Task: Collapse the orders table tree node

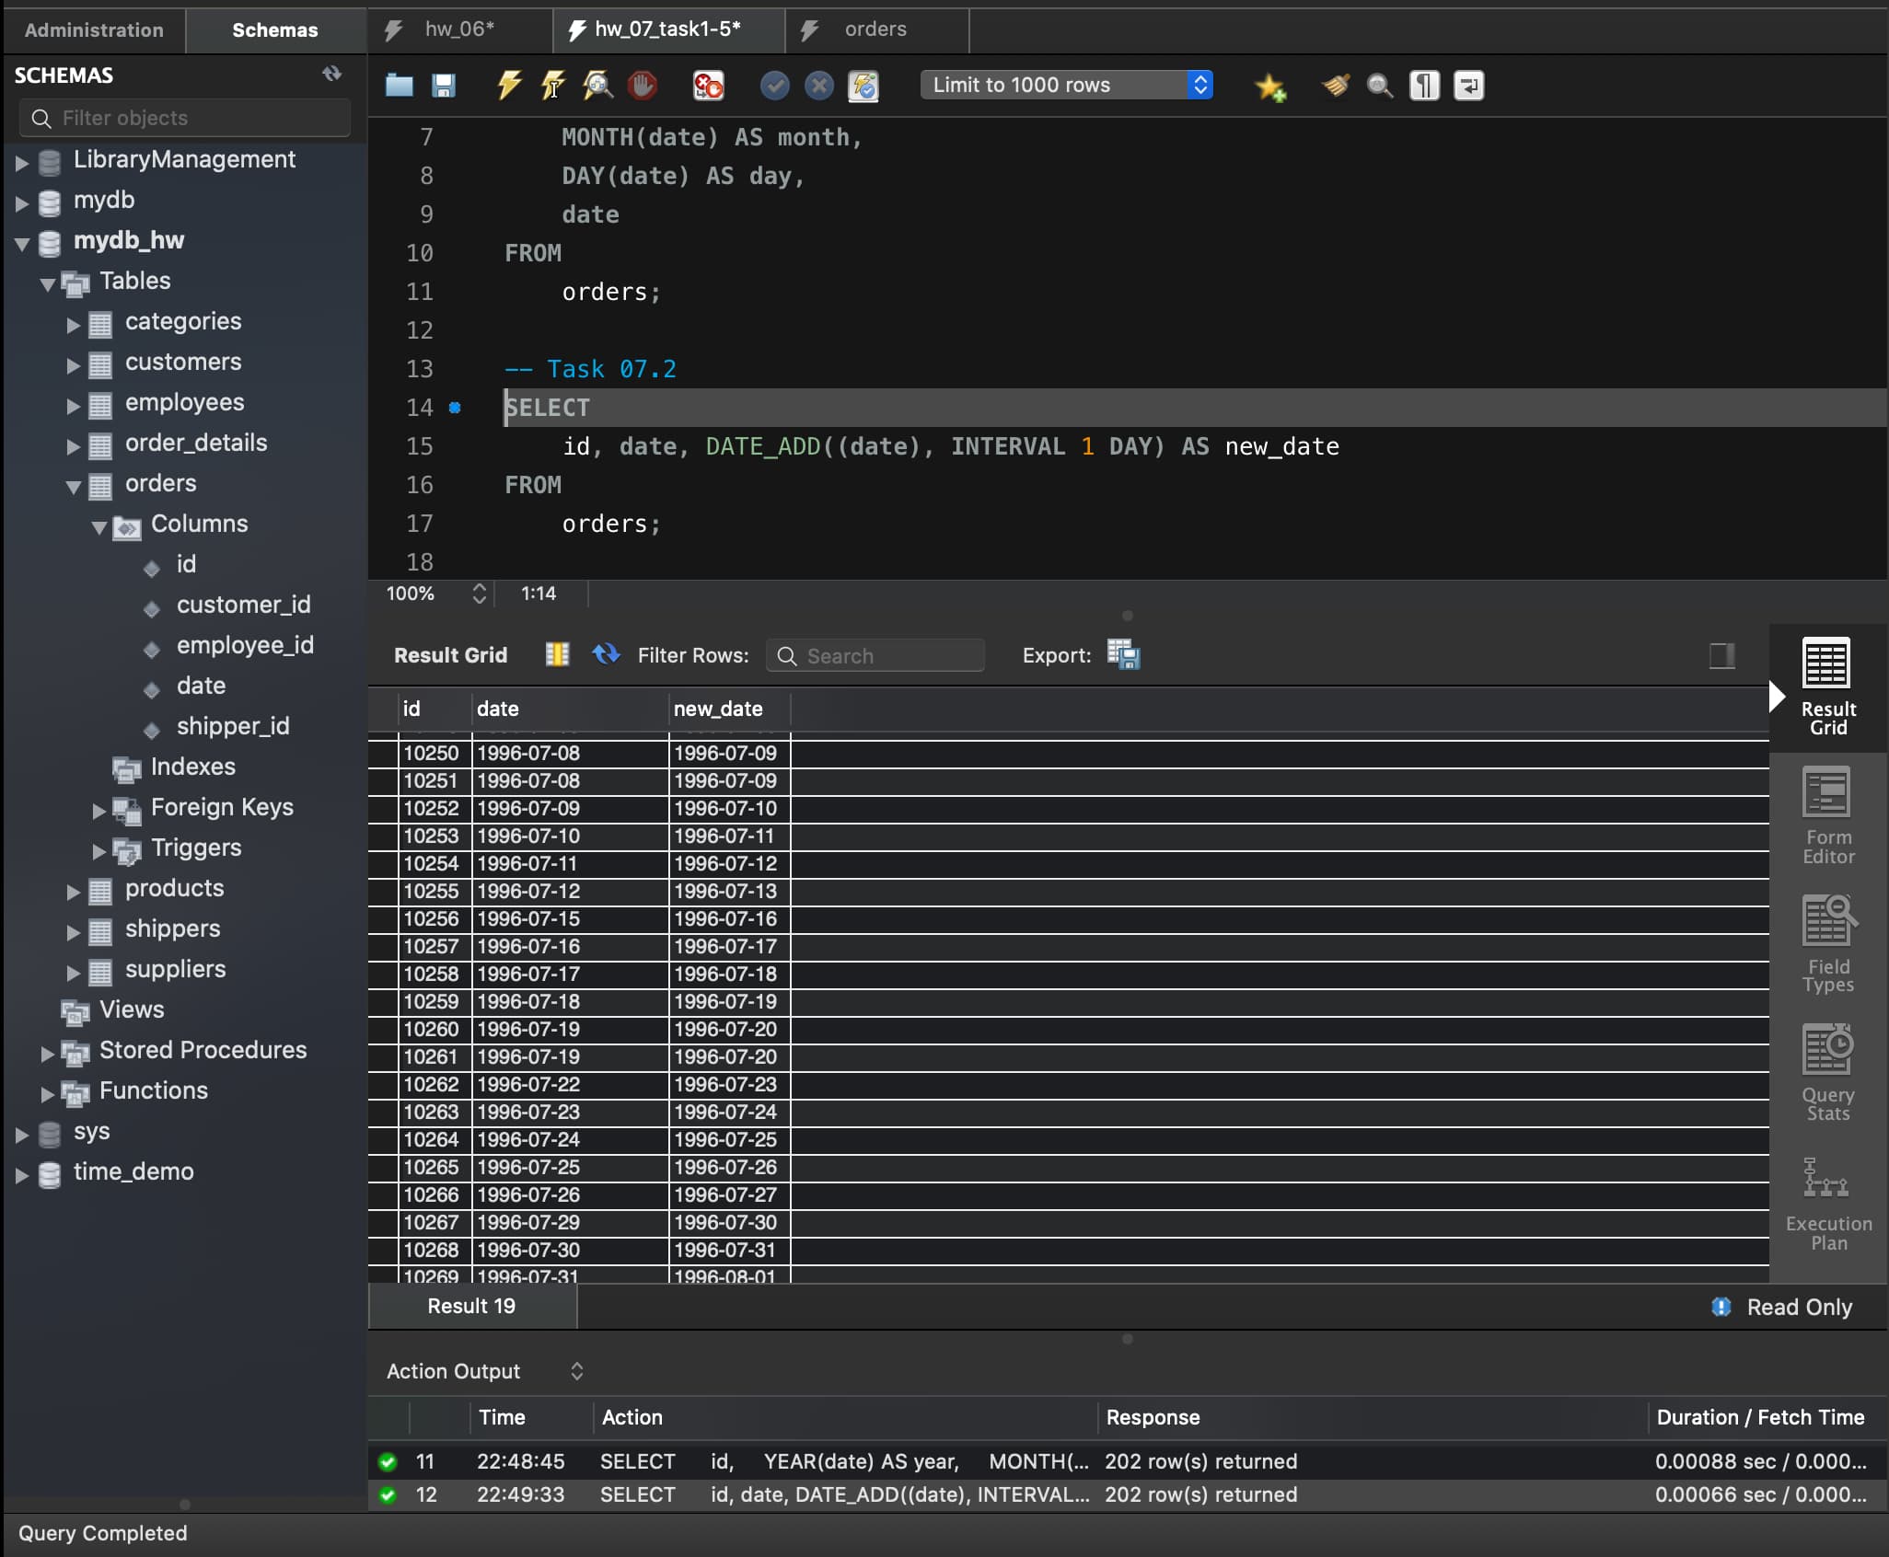Action: click(75, 486)
